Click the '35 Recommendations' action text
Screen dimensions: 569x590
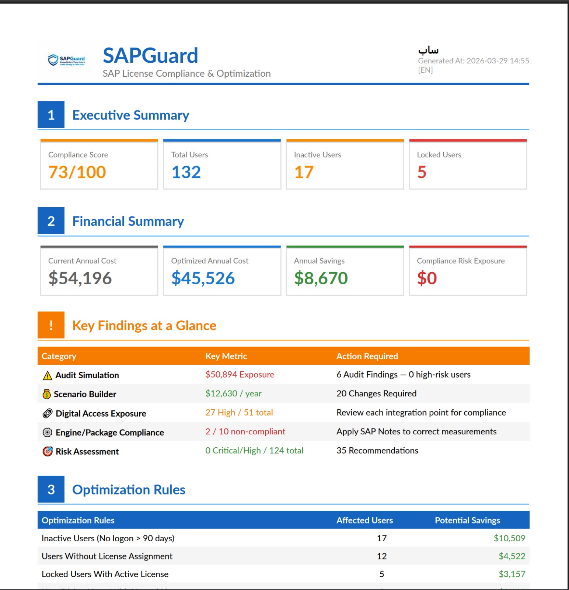377,451
